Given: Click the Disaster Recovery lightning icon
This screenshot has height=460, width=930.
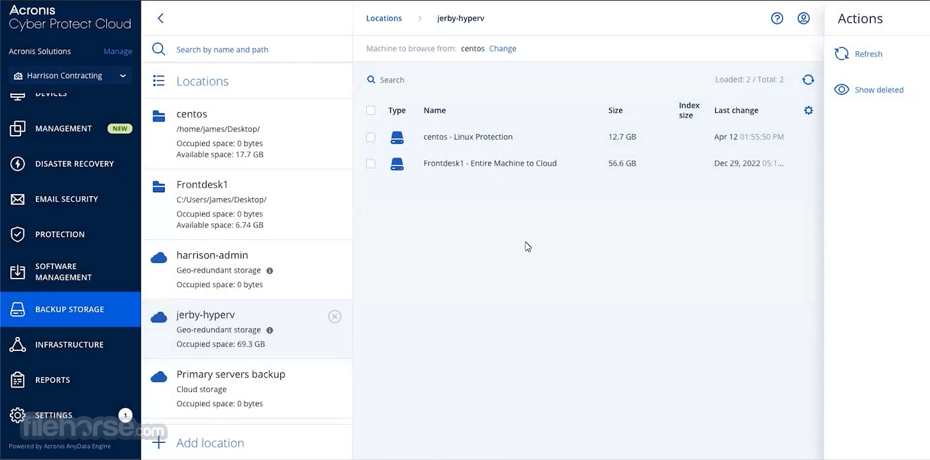Looking at the screenshot, I should click(x=18, y=164).
